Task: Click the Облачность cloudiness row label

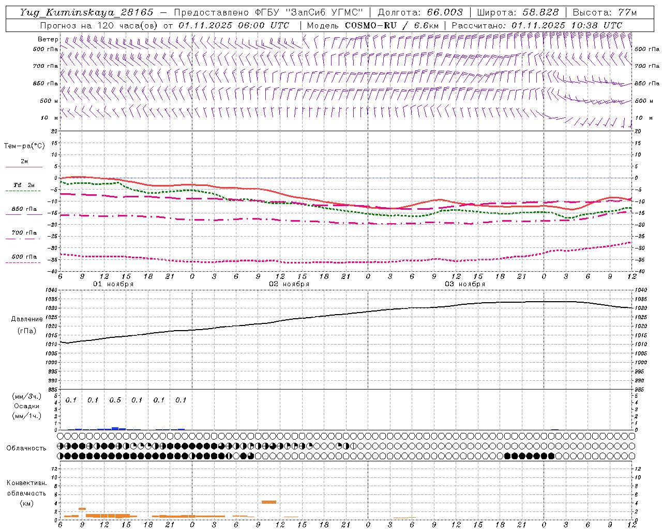Action: [26, 448]
